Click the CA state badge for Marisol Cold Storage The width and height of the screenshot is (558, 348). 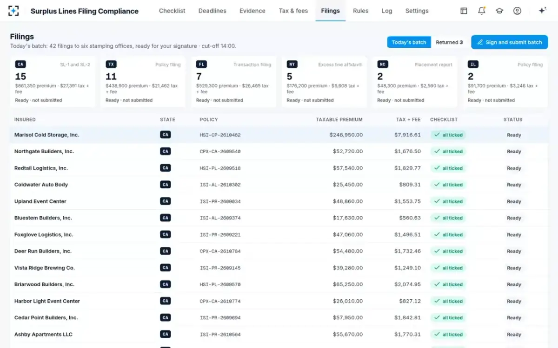165,135
